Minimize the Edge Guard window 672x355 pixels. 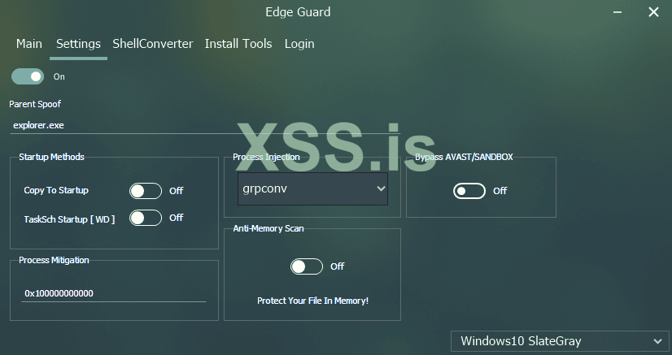[x=617, y=12]
